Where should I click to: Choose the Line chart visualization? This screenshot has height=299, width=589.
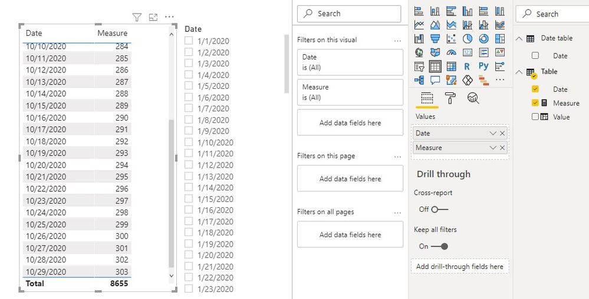[419, 25]
